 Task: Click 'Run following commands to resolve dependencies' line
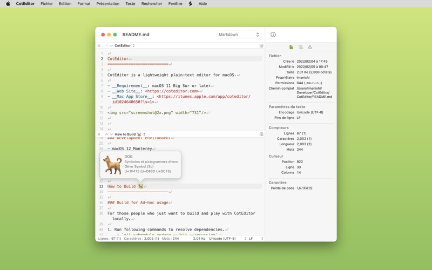pyautogui.click(x=170, y=230)
